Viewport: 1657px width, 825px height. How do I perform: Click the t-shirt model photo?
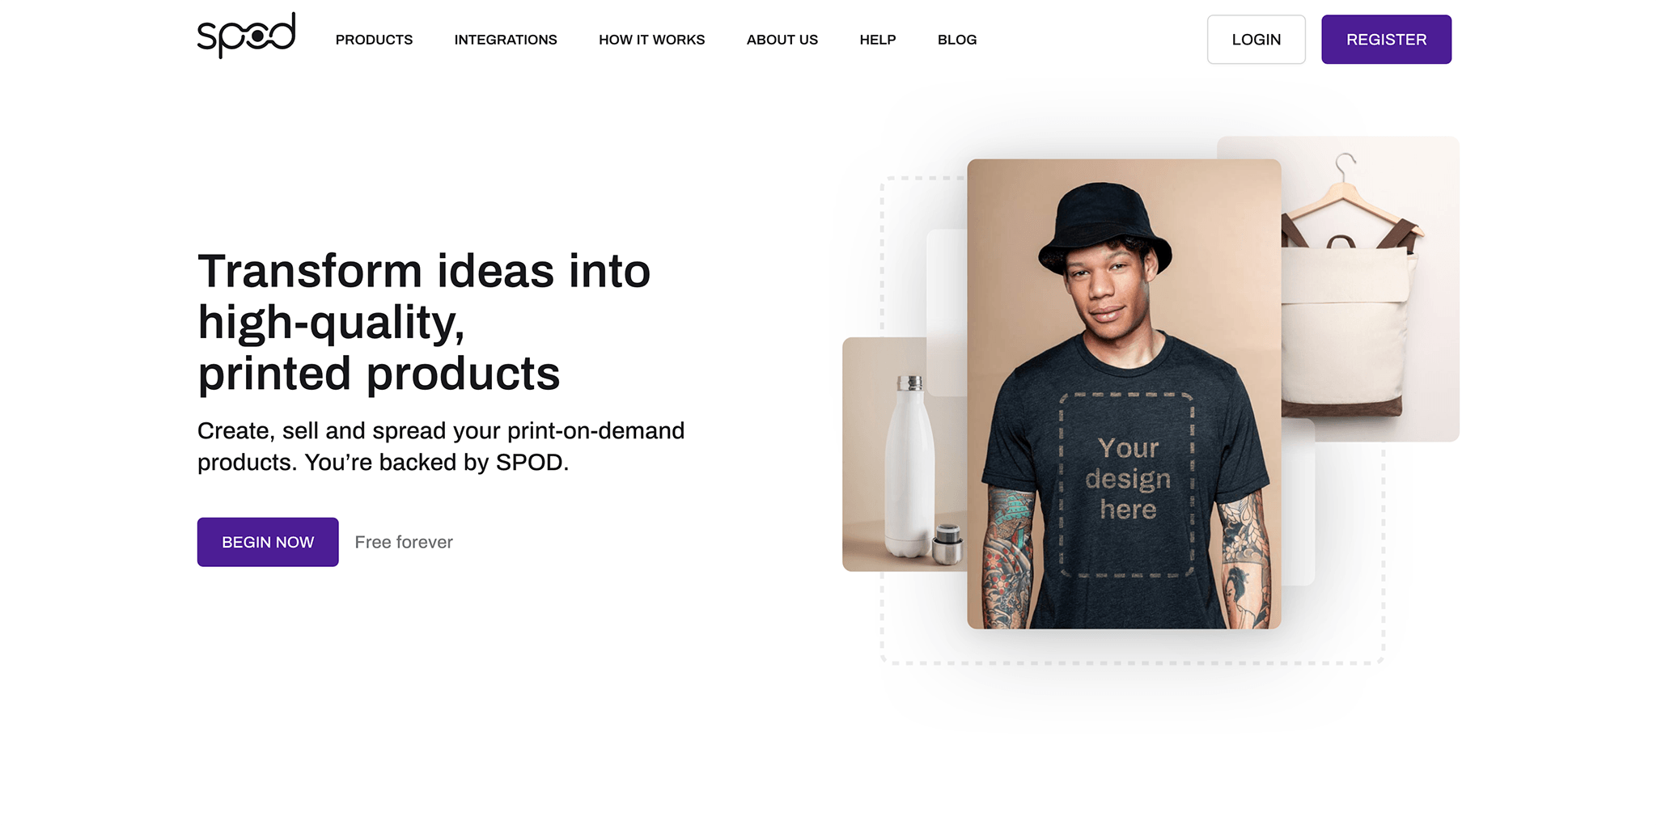click(1124, 394)
